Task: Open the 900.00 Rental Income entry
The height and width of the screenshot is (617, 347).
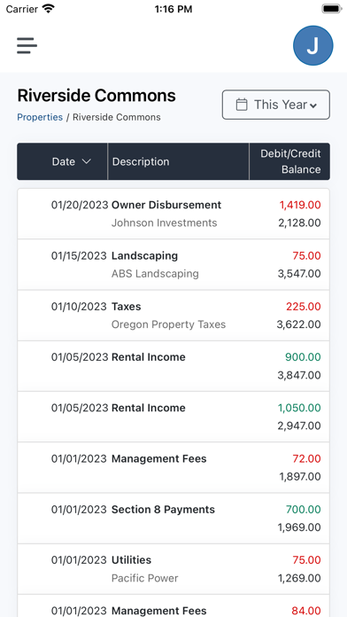Action: (173, 366)
